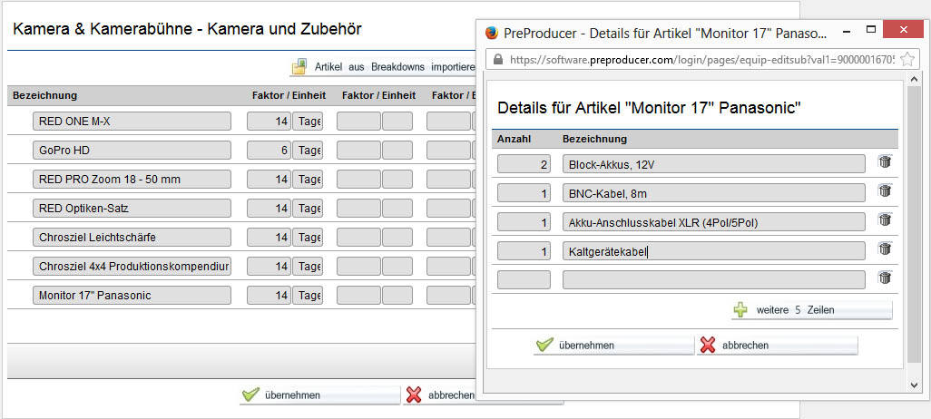The height and width of the screenshot is (419, 931).
Task: Delete the BNC-Kabel, 8m row with trash icon
Action: click(x=885, y=191)
